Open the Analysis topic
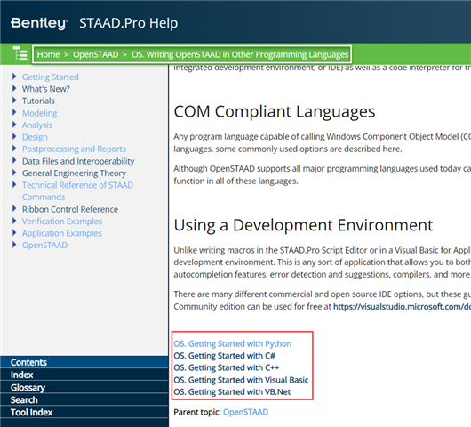471x427 pixels. pyautogui.click(x=37, y=125)
